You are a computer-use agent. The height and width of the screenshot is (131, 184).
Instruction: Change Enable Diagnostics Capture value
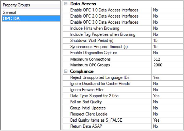[167, 53]
